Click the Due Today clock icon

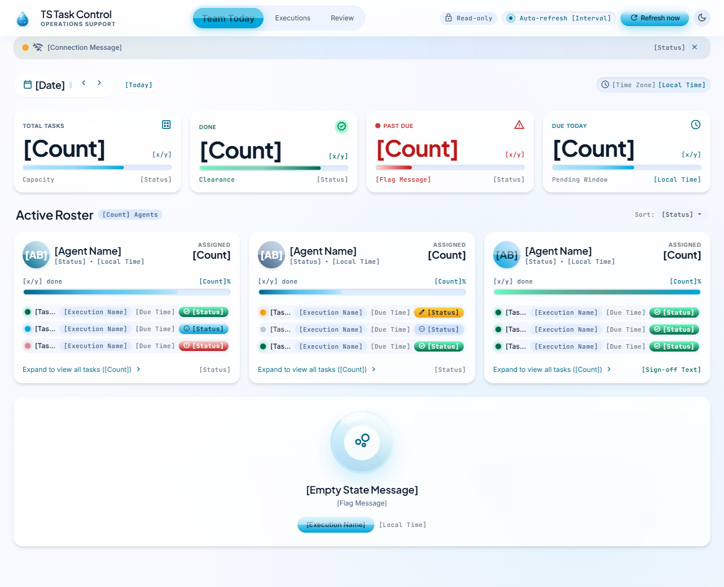696,125
